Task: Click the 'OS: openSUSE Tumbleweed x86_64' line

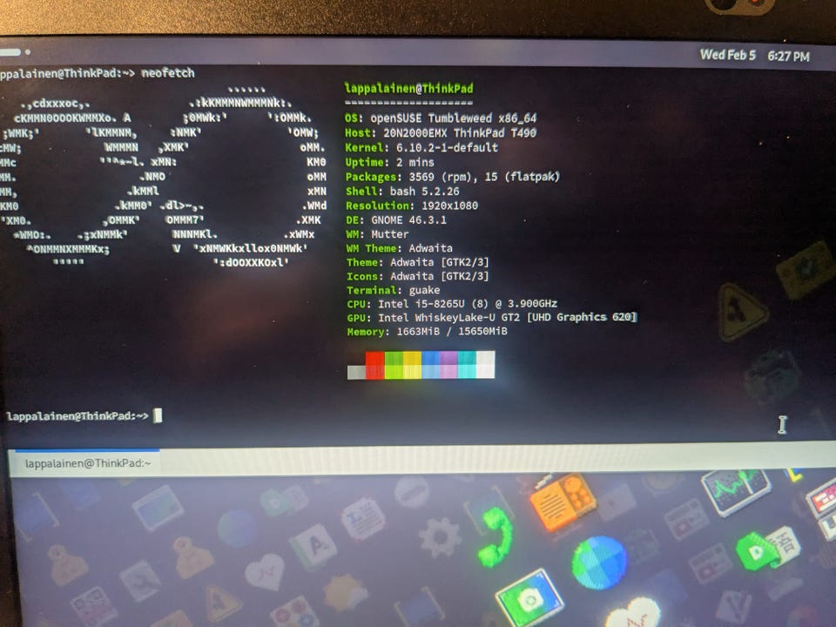Action: coord(441,118)
